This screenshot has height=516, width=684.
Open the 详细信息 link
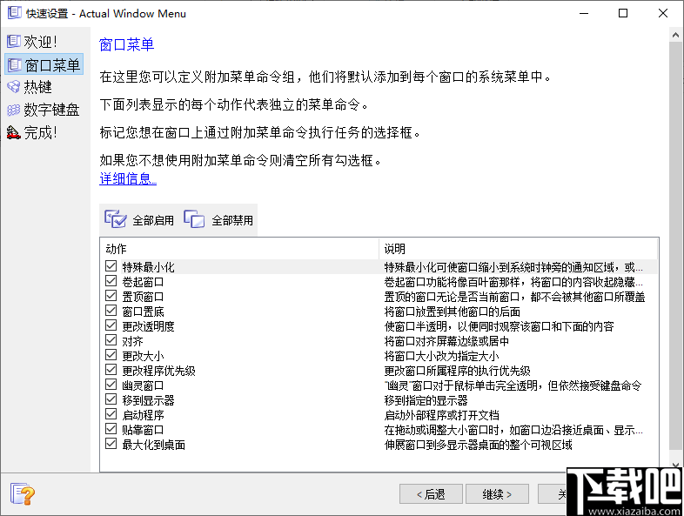coord(128,178)
